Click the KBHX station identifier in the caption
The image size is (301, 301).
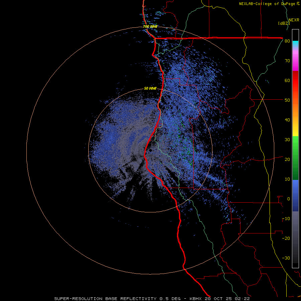click(x=196, y=299)
